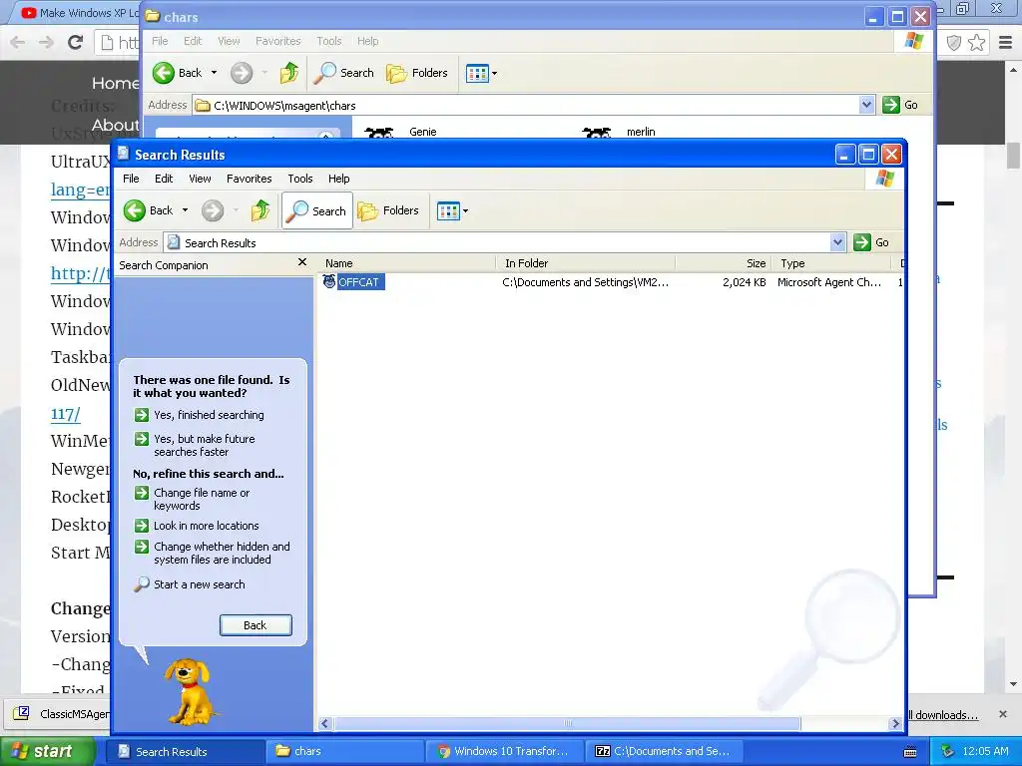Open the Tools menu in chars window

coord(329,41)
